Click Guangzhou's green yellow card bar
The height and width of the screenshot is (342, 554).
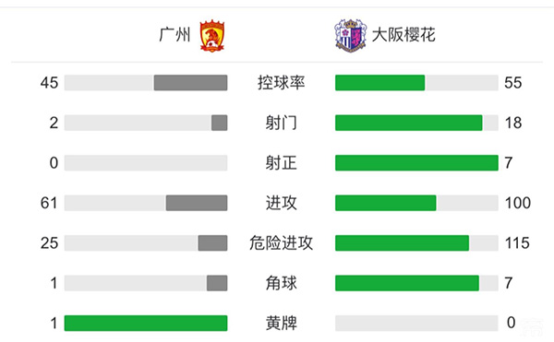[146, 323]
